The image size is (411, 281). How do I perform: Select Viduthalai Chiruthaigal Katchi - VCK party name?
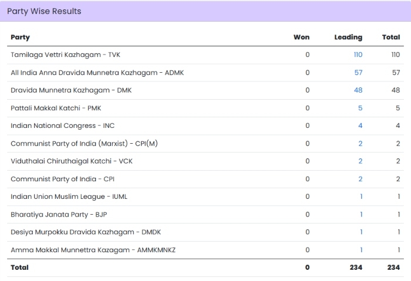[x=72, y=161]
